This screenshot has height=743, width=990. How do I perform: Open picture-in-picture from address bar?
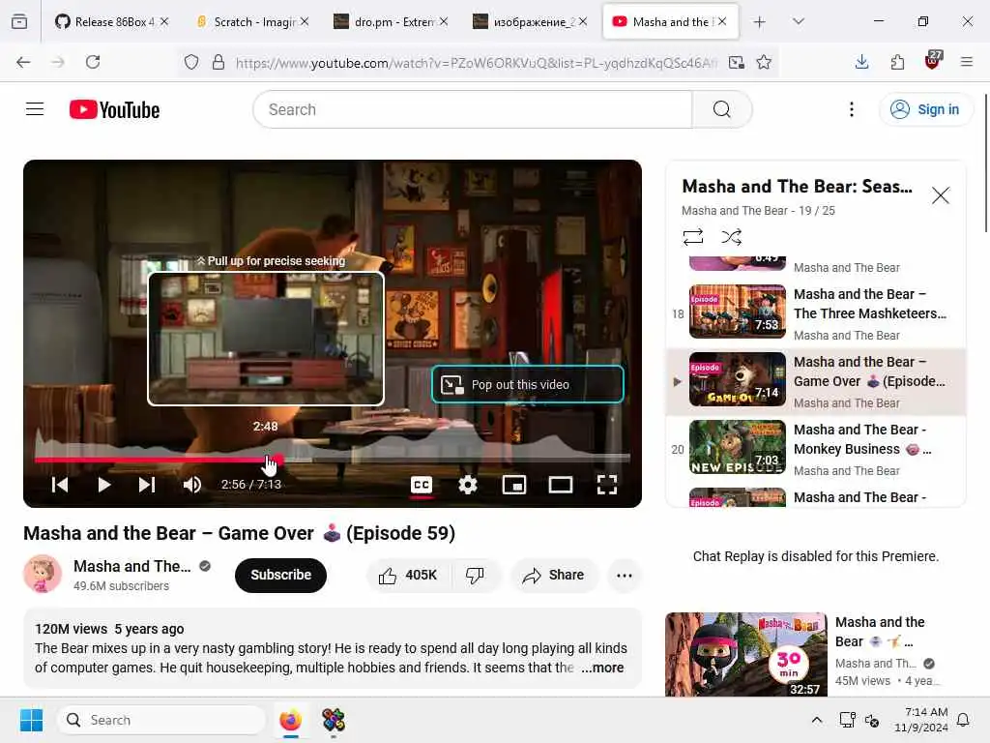click(x=736, y=62)
